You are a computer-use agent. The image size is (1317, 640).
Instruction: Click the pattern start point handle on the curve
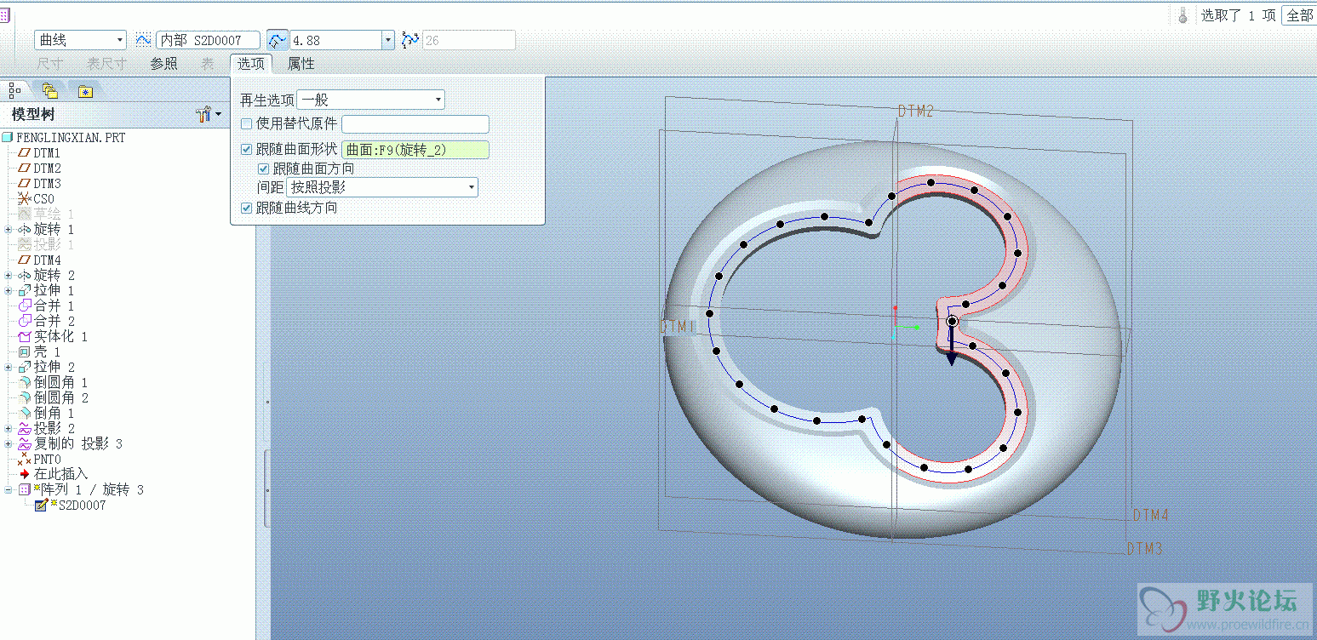952,321
